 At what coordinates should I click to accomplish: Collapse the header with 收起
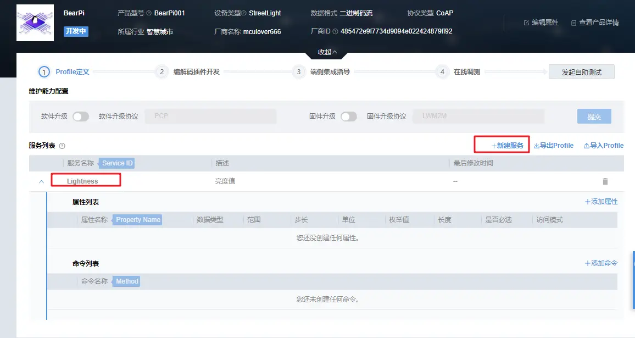coord(327,52)
